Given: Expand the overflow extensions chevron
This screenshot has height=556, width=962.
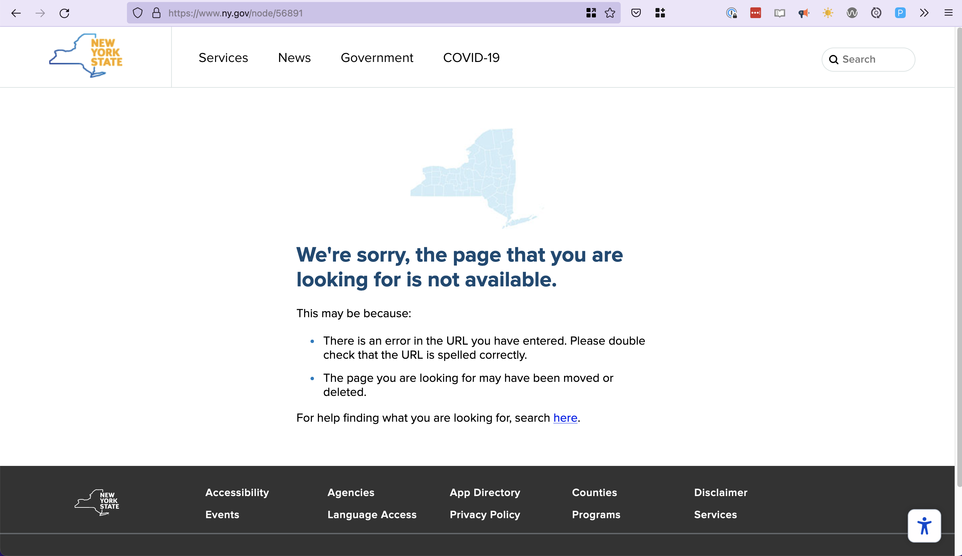Looking at the screenshot, I should point(924,13).
